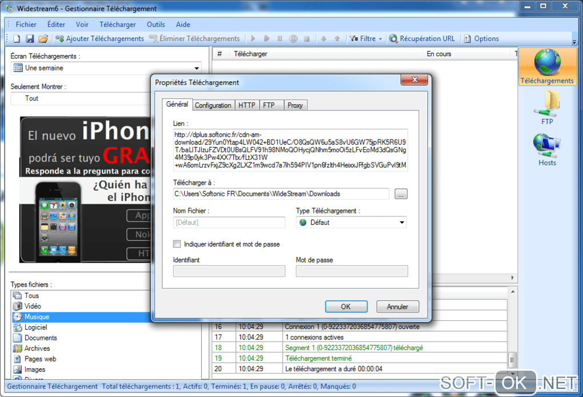Click the Télécharger à path field
Viewport: 583px width, 397px height.
click(281, 194)
